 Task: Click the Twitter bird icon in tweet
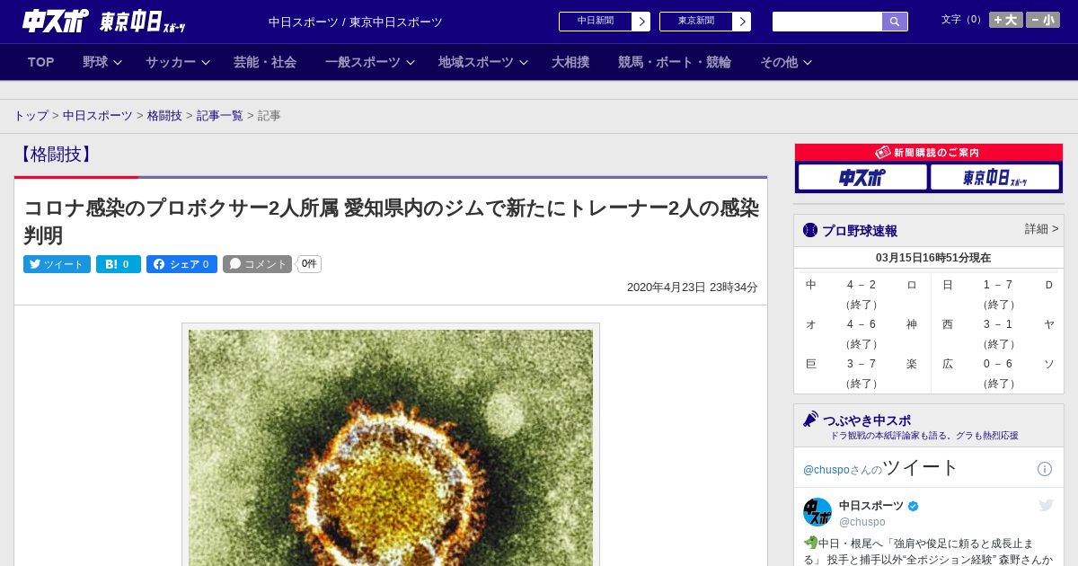click(x=1046, y=505)
